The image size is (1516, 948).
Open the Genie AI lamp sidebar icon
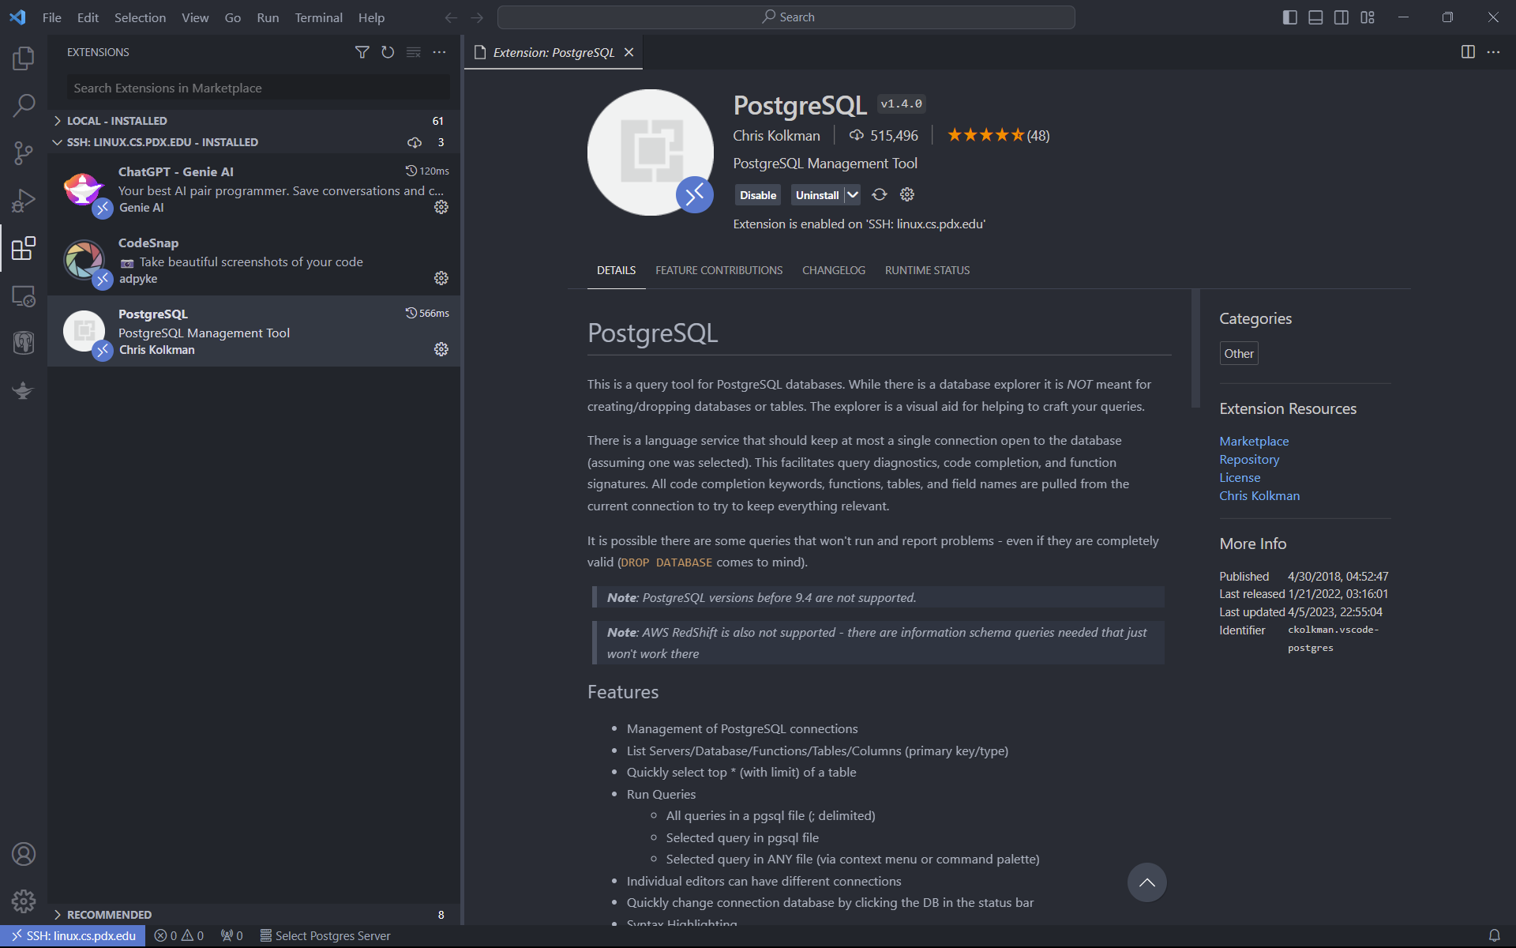(x=24, y=390)
